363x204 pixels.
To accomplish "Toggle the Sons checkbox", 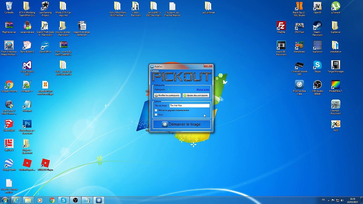I will coord(156,114).
